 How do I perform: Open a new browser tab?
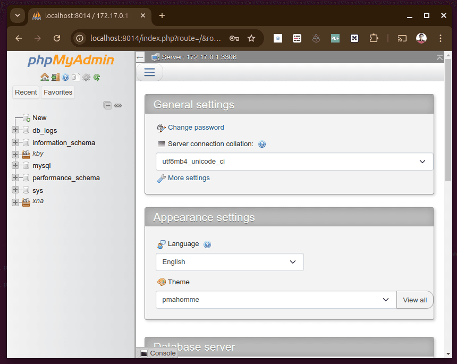(162, 15)
